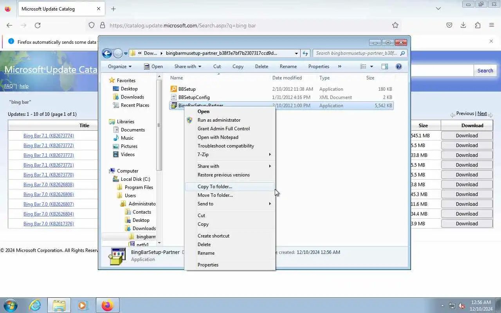Open the Firefox hamburger menu
501x313 pixels.
point(492,25)
